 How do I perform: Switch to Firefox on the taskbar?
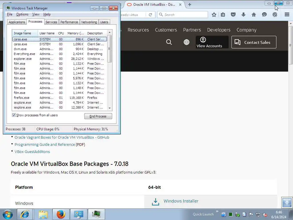(x=61, y=214)
